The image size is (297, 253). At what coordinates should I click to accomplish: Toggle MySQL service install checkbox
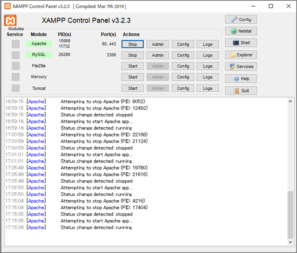pyautogui.click(x=16, y=55)
